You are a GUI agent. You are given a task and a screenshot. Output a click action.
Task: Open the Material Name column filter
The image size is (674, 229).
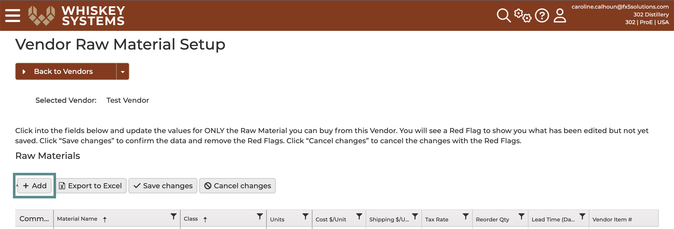pyautogui.click(x=173, y=216)
